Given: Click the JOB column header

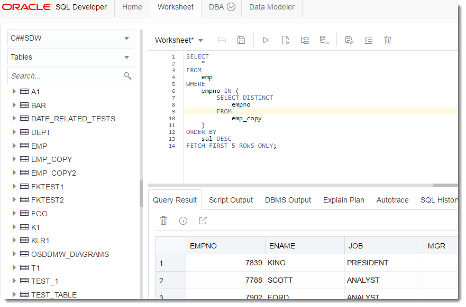Looking at the screenshot, I should [x=384, y=246].
